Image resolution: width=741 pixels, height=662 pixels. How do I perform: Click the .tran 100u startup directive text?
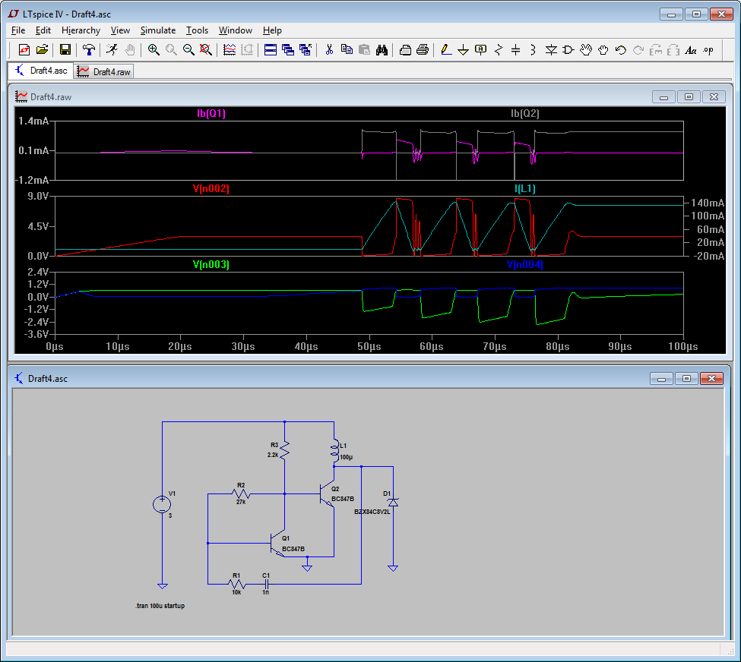[x=160, y=606]
